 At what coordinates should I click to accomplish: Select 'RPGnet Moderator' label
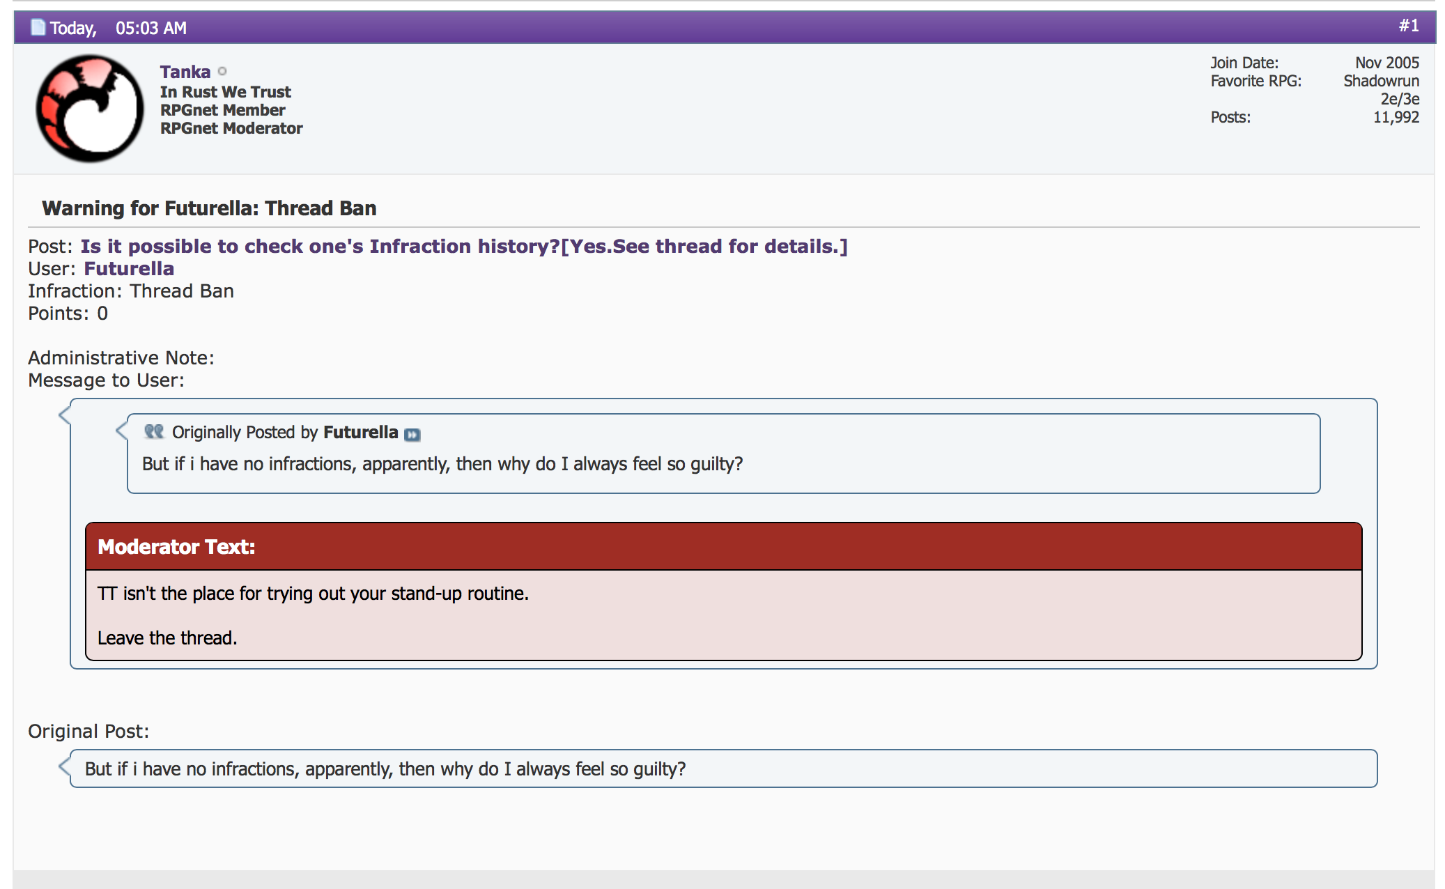[x=231, y=128]
